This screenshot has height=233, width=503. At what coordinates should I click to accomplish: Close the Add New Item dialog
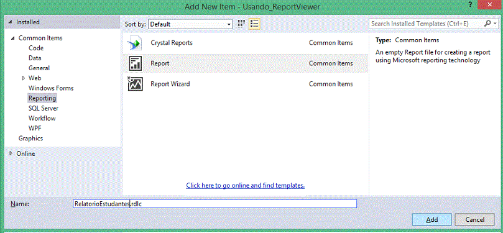[x=490, y=4]
